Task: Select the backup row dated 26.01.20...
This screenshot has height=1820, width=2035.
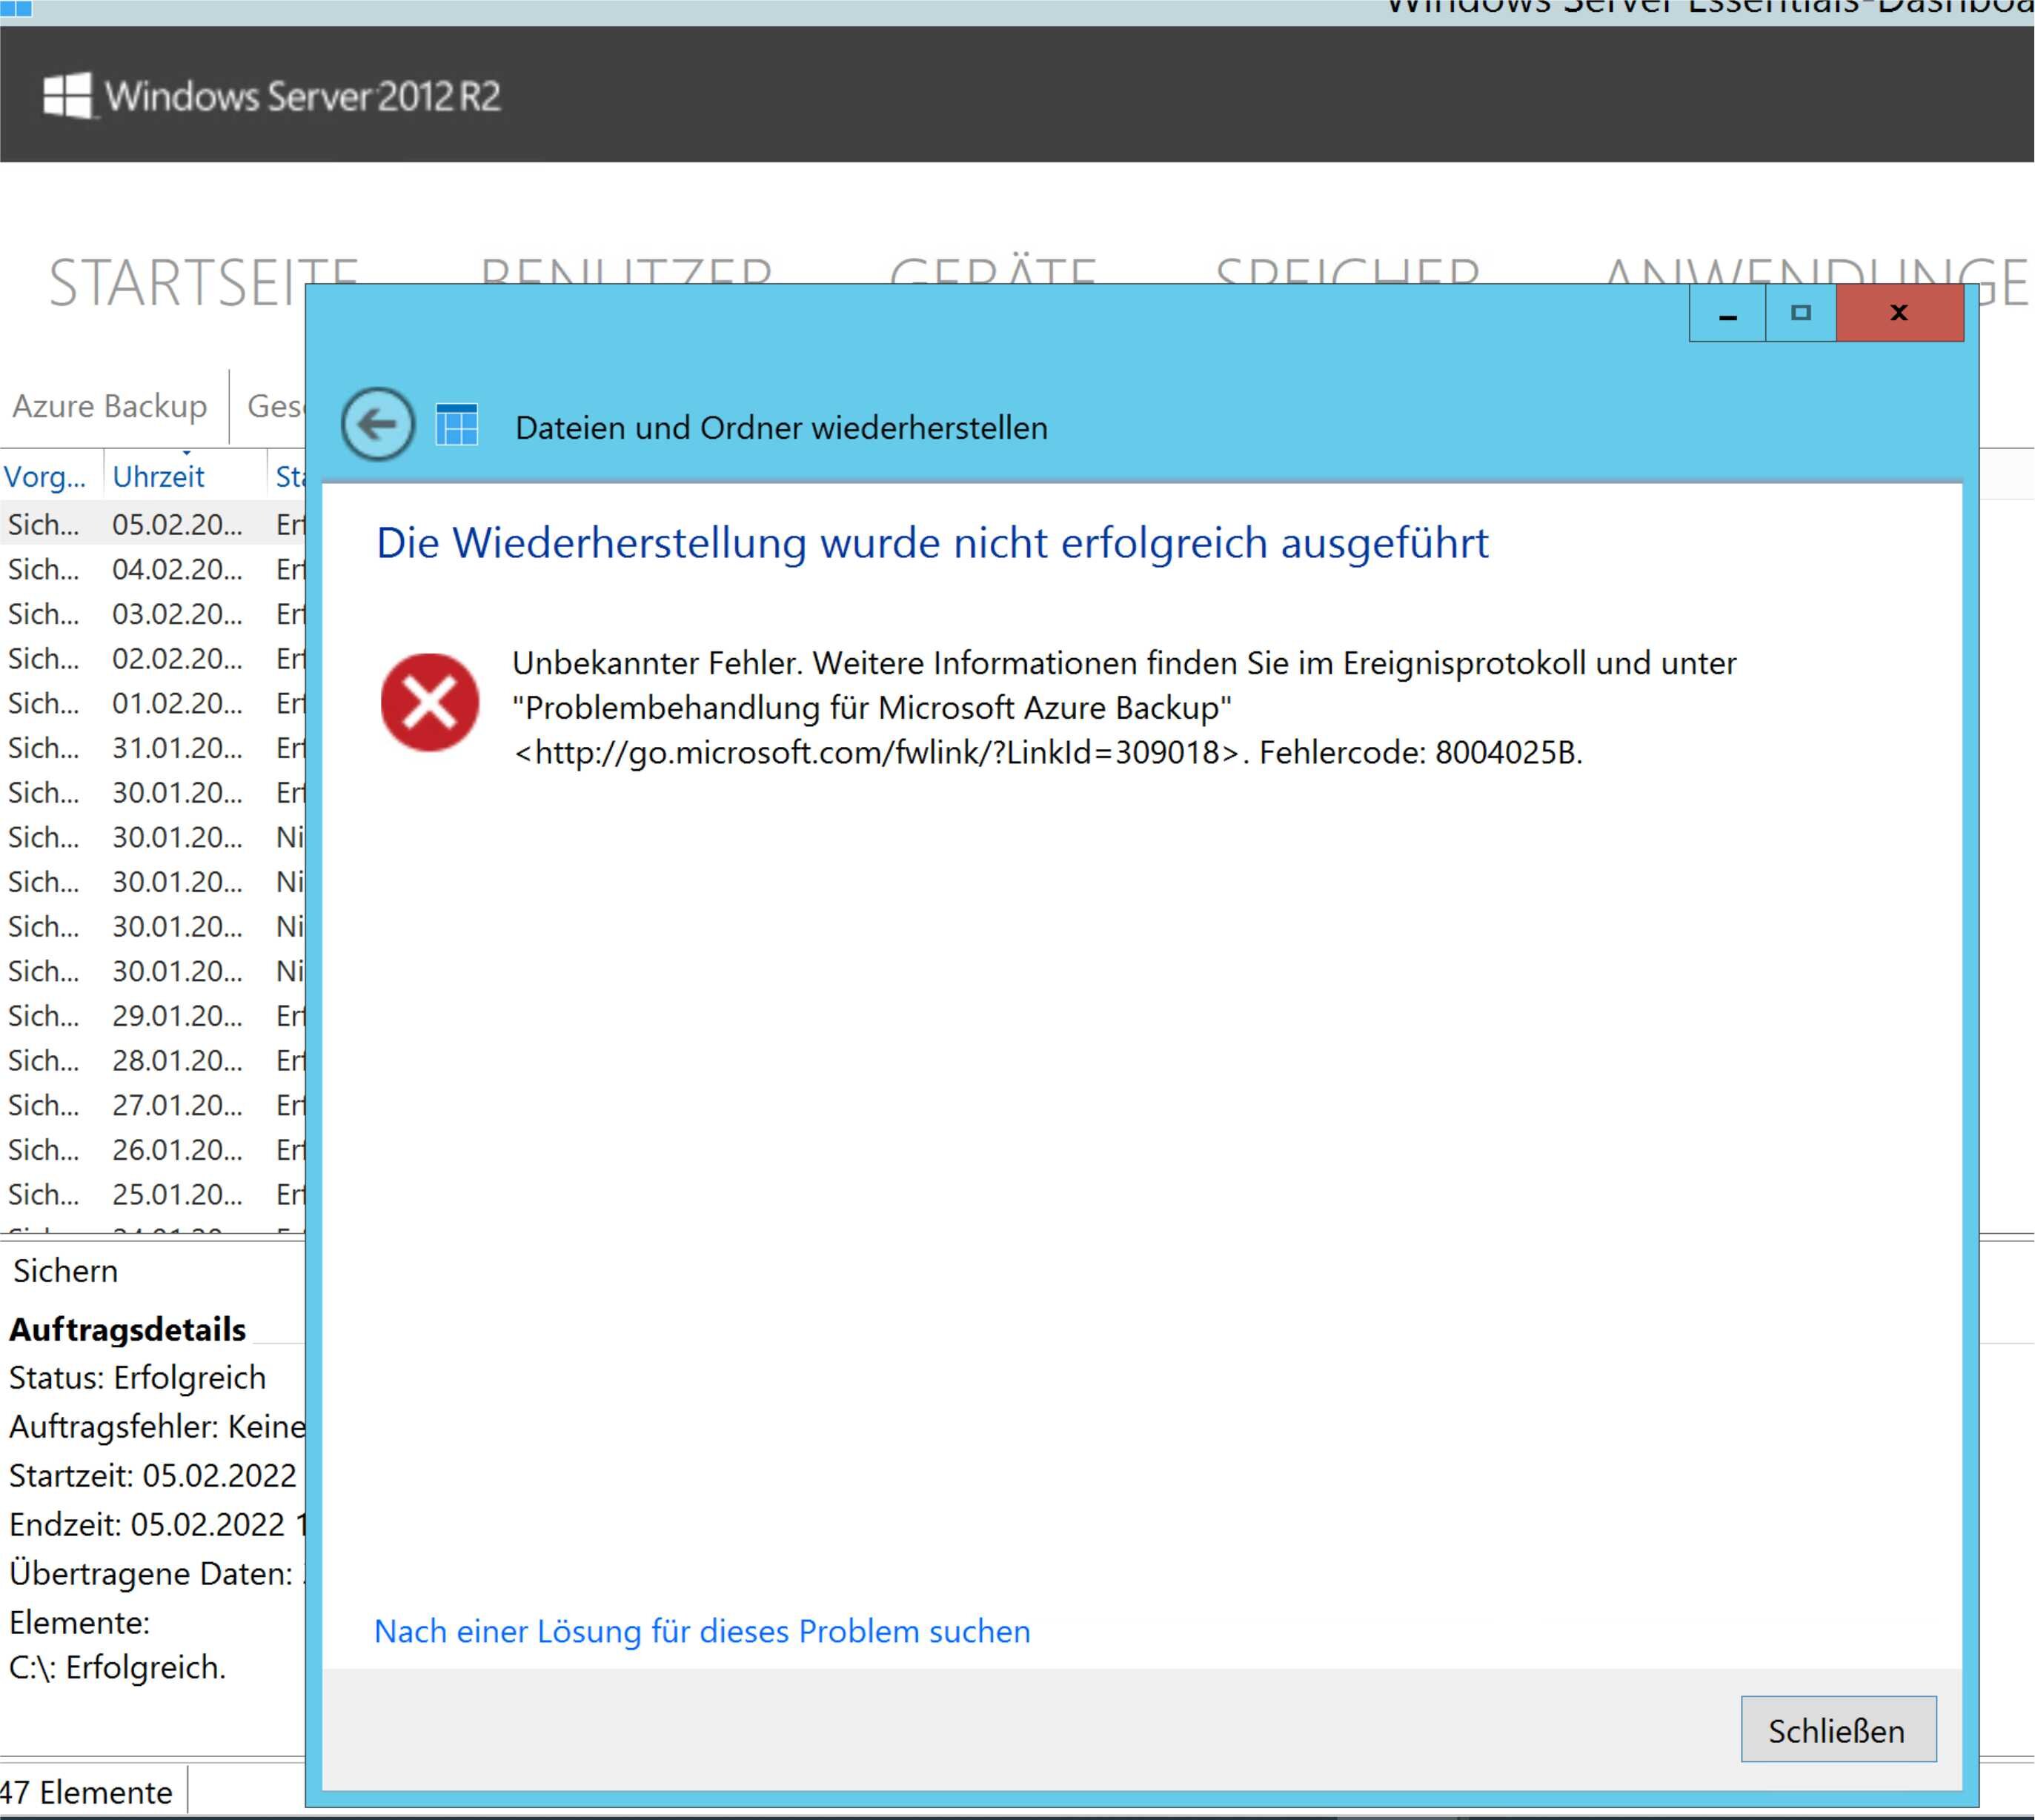Action: tap(153, 1150)
